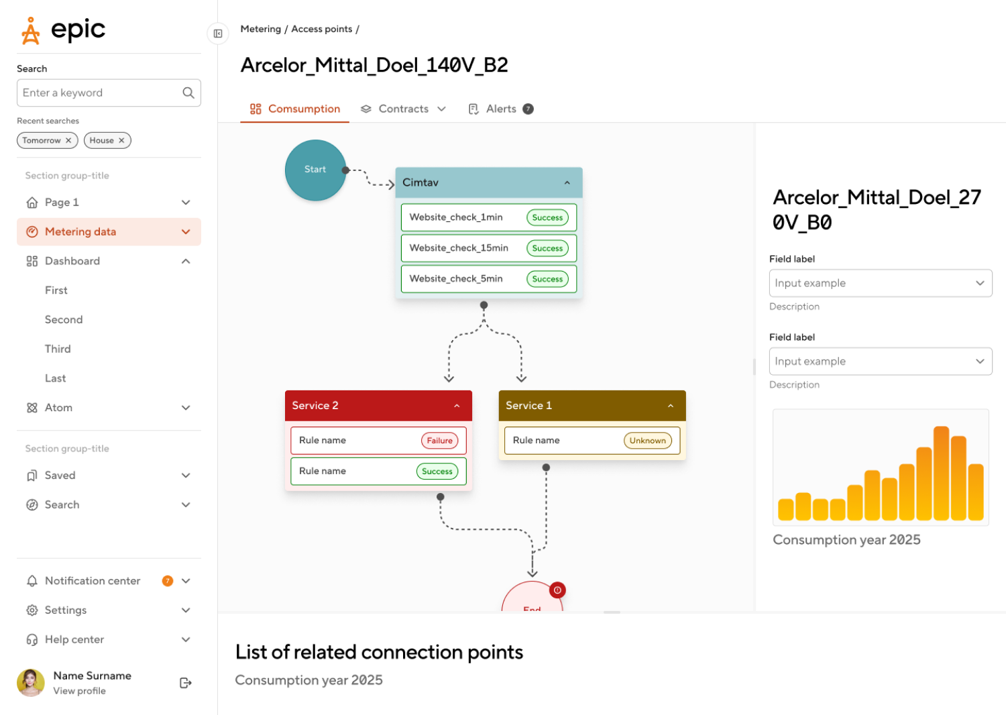Viewport: 1006px width, 715px height.
Task: Collapse the sidebar panel toggle icon
Action: [x=218, y=34]
